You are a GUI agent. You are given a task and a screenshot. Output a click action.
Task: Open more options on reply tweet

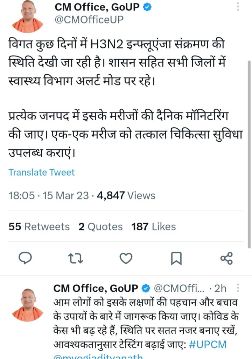238,288
